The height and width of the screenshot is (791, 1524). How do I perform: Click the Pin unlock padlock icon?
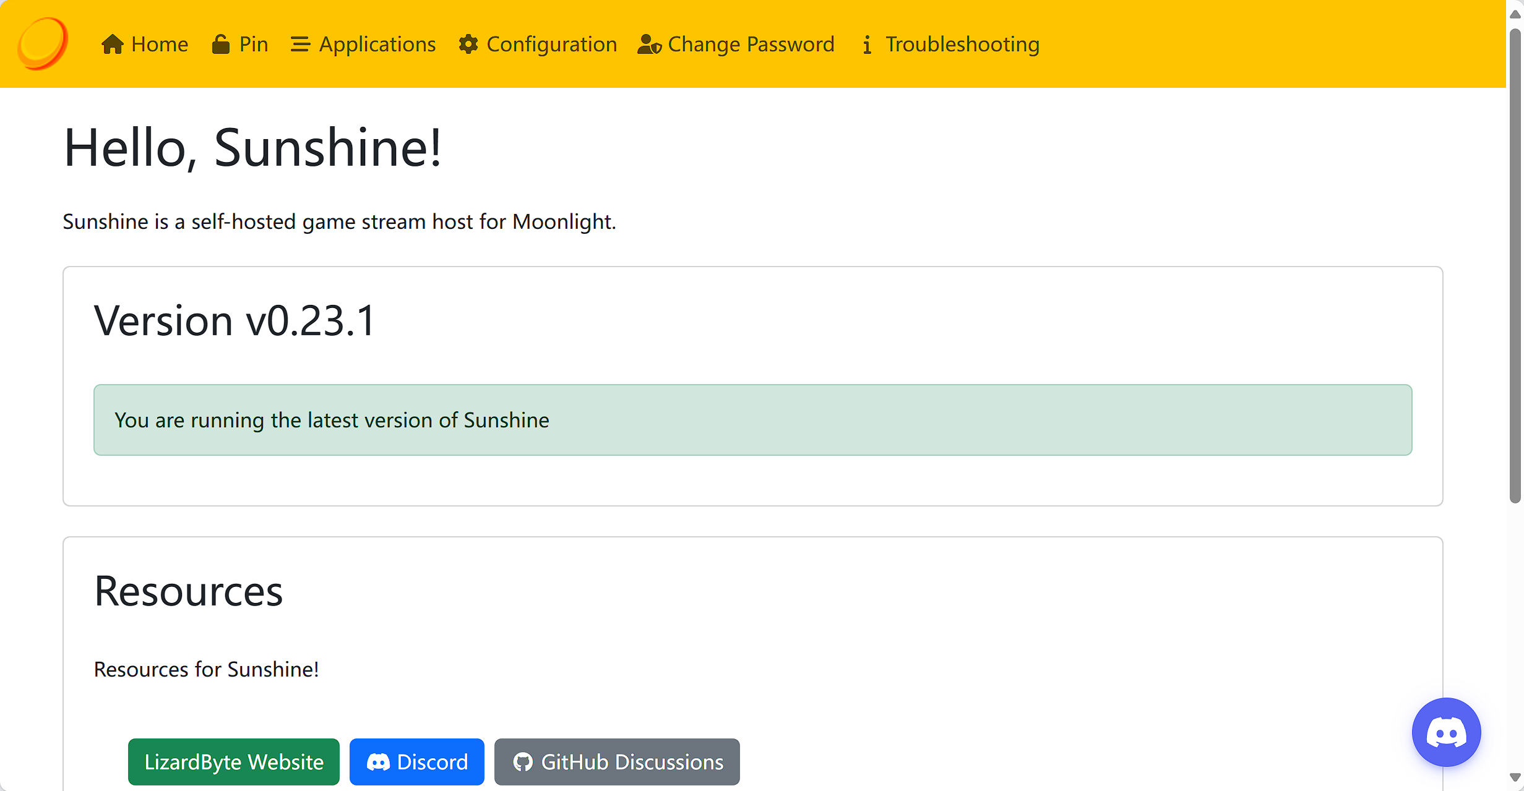[221, 45]
